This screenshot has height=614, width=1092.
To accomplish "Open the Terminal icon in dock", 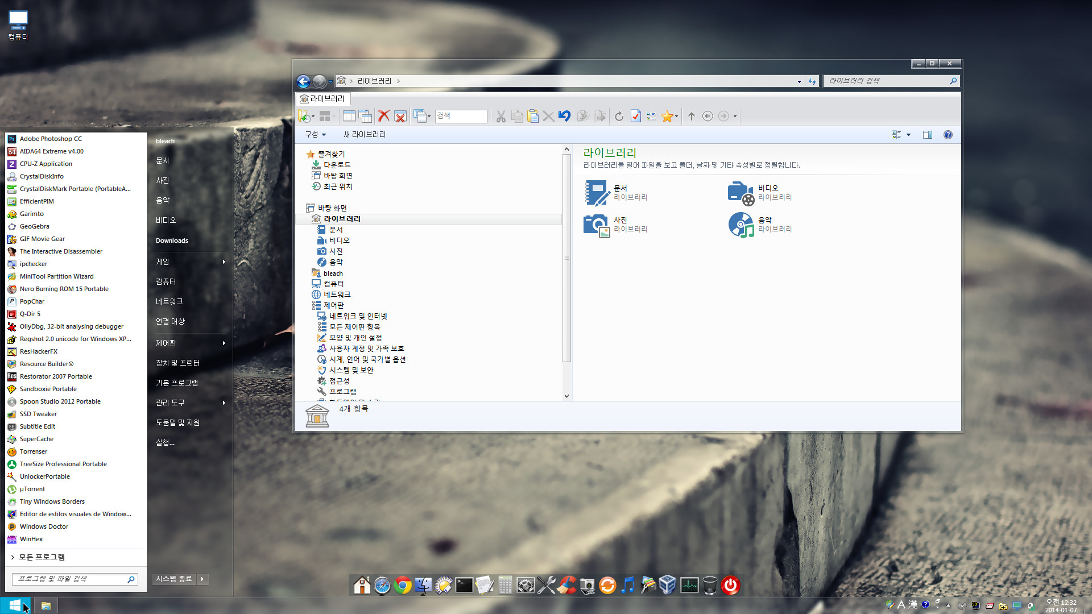I will (x=464, y=585).
